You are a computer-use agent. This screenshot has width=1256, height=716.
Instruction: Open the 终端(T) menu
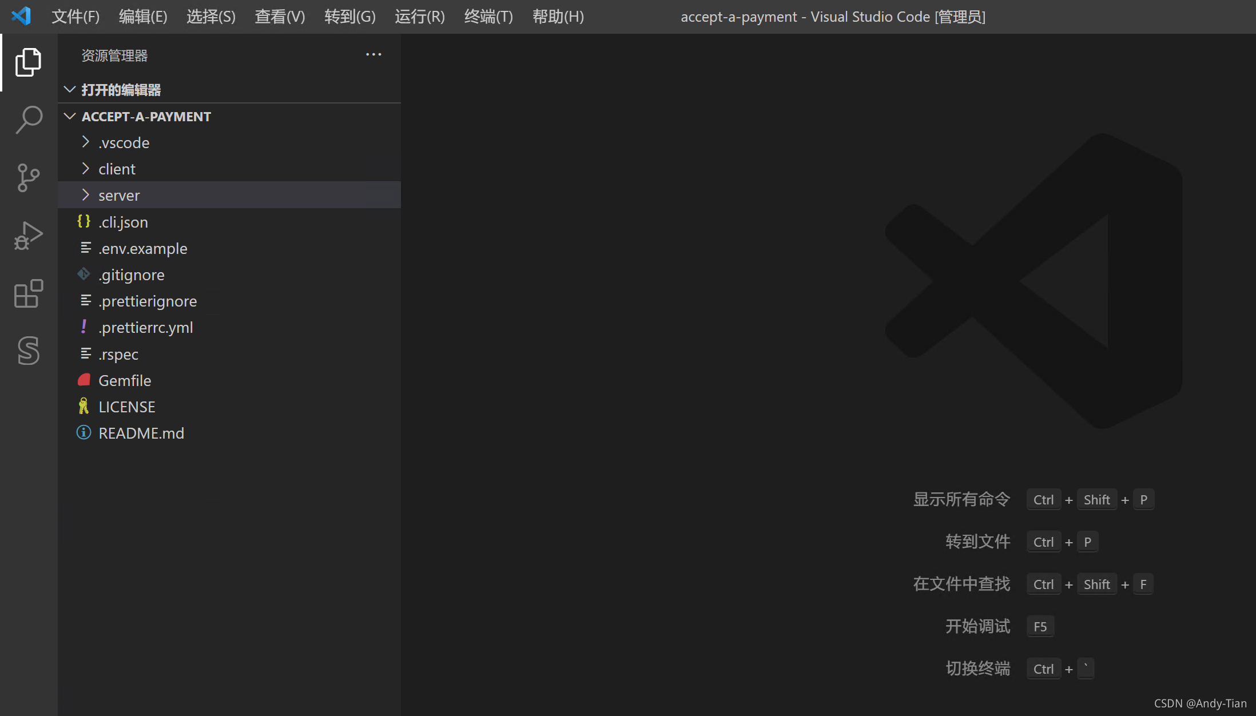click(x=488, y=17)
